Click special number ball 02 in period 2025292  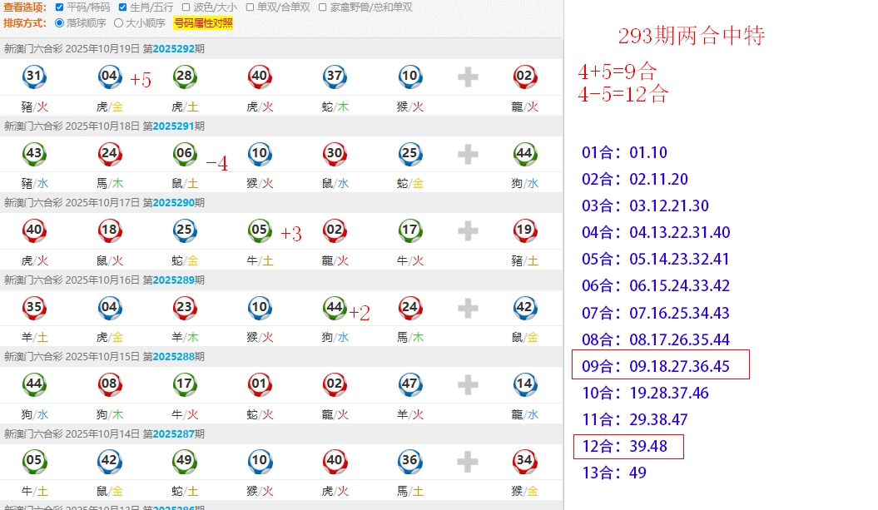(524, 77)
